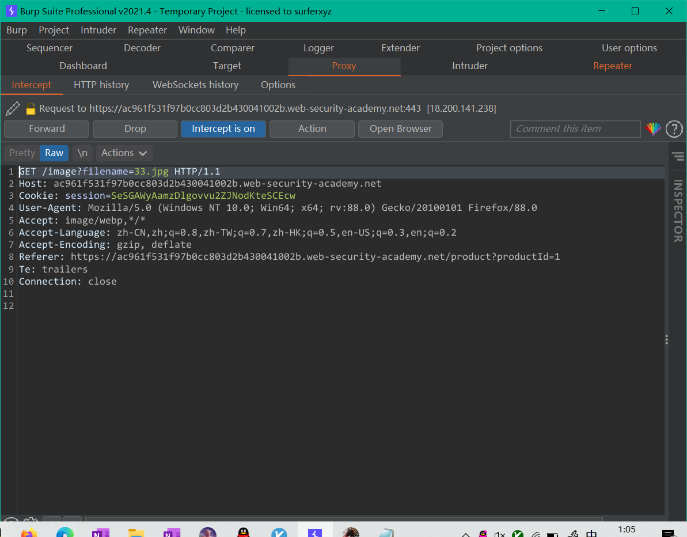Screen dimensions: 687x537
Task: Open the Action menu button
Action: [x=312, y=129]
